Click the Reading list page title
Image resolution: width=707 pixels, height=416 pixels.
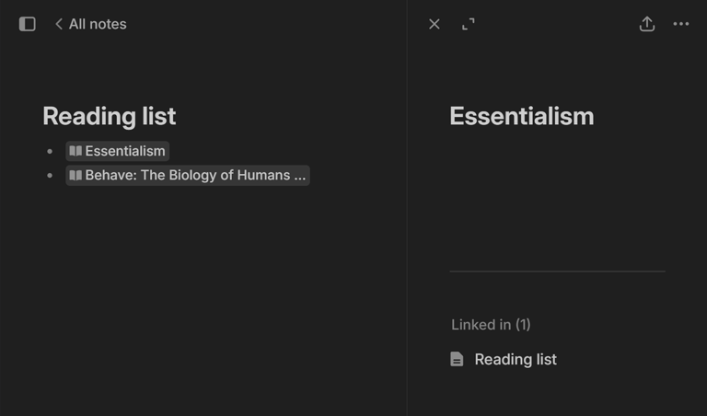point(109,116)
